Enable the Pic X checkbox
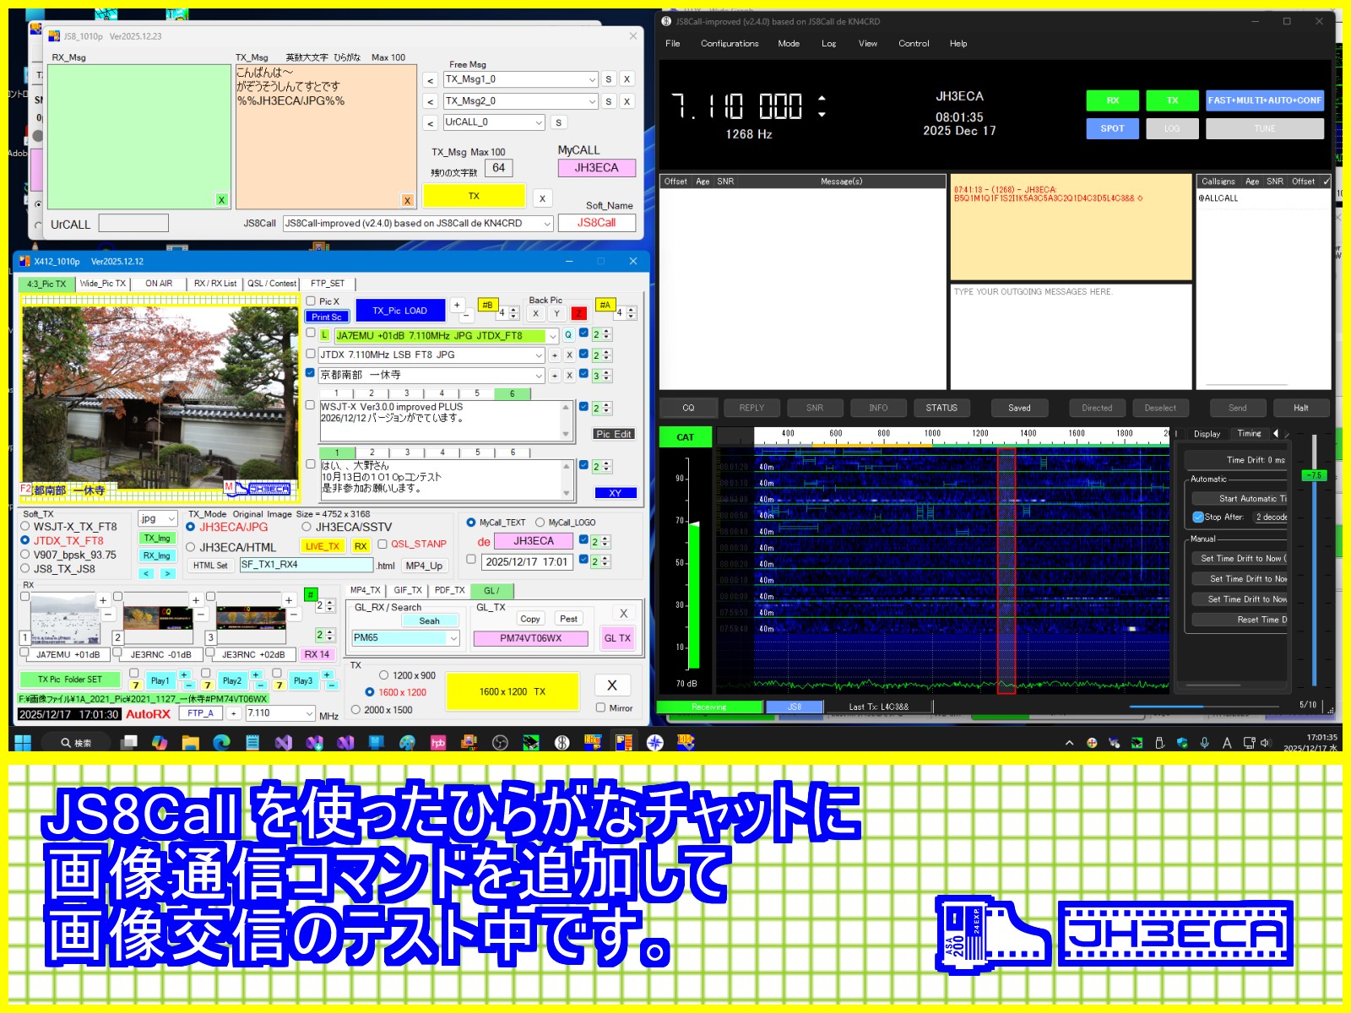This screenshot has height=1013, width=1351. coord(311,301)
